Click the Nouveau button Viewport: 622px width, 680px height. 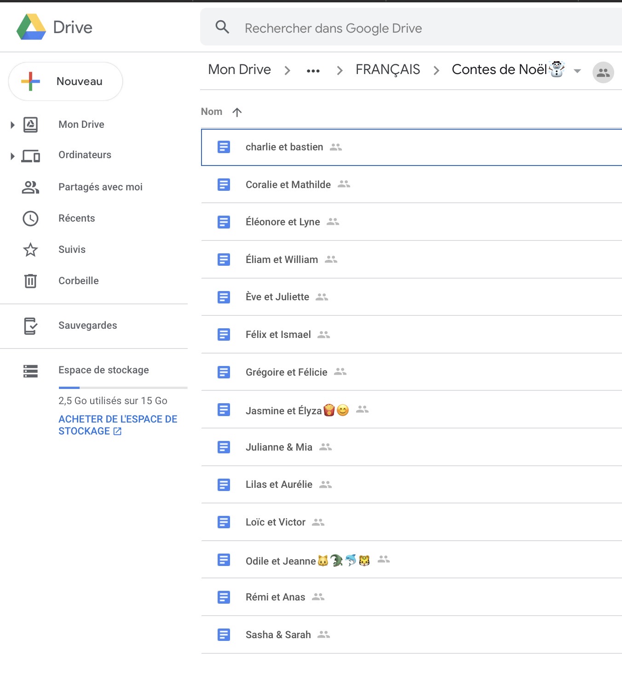pos(65,81)
